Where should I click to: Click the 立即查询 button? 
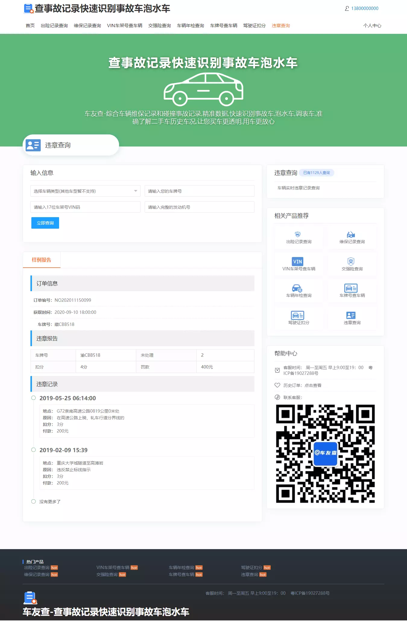pyautogui.click(x=45, y=223)
